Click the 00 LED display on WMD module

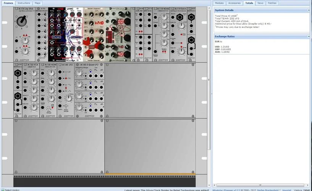121,21
